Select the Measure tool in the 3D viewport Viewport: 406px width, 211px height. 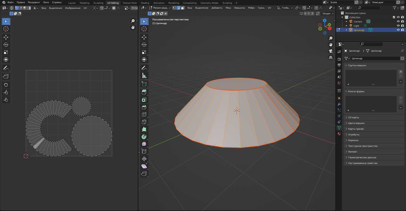pos(144,76)
